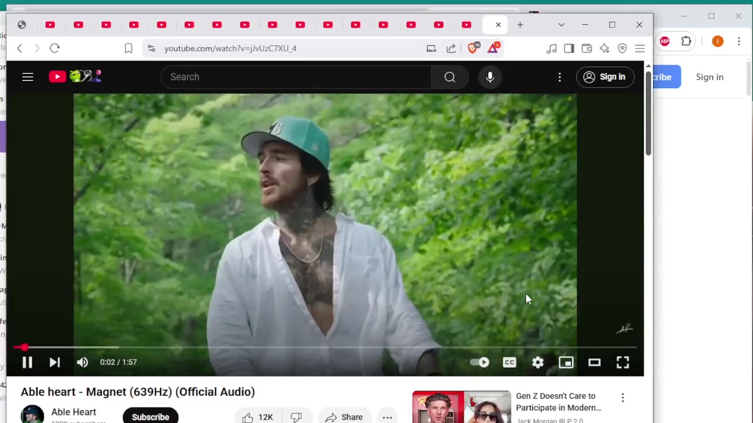Click Subscribe button in background window
Screen dimensions: 753x423
pyautogui.click(x=667, y=77)
